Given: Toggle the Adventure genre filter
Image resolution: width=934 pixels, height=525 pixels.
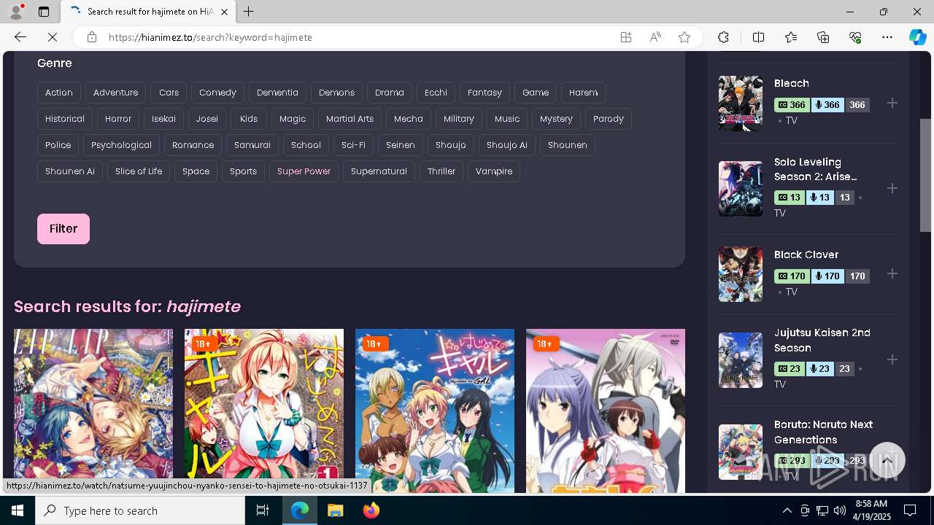Looking at the screenshot, I should point(115,93).
